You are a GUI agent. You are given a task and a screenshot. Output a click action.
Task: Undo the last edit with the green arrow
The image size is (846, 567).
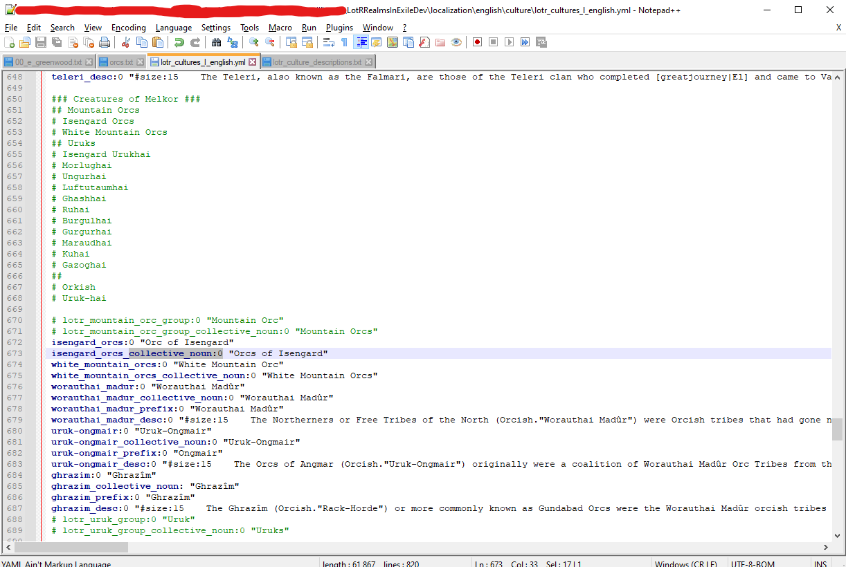[179, 42]
